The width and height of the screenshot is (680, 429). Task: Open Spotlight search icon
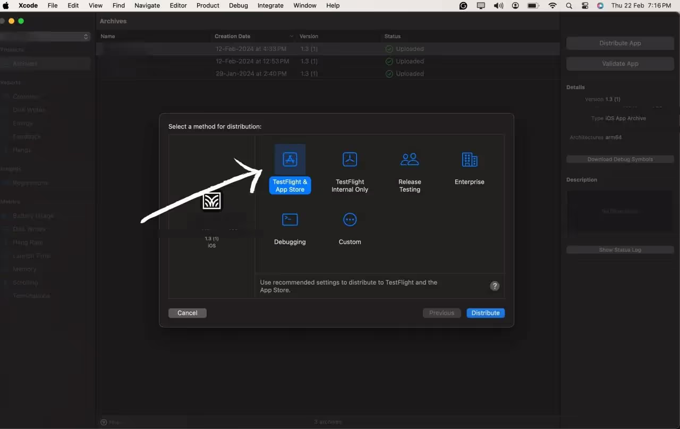pyautogui.click(x=569, y=5)
